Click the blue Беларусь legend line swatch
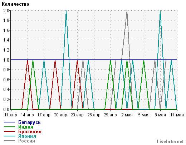186x145 pixels. pos(9,122)
